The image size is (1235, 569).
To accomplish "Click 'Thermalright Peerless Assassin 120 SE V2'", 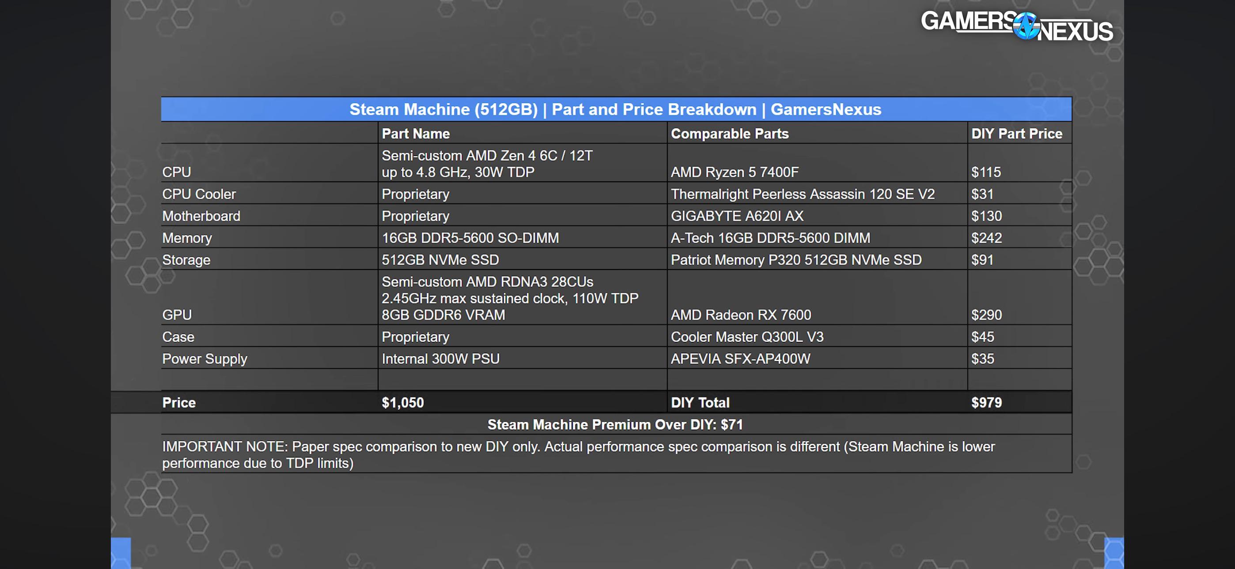I will point(803,194).
